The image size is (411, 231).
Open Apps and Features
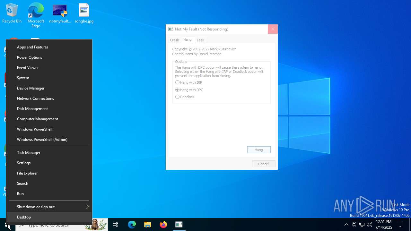tap(49, 47)
